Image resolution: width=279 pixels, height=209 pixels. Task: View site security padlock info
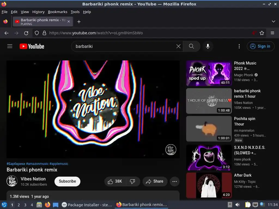pos(44,33)
